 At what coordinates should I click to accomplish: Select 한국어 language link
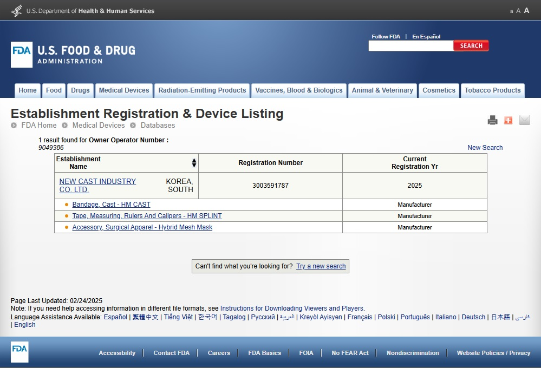click(208, 317)
